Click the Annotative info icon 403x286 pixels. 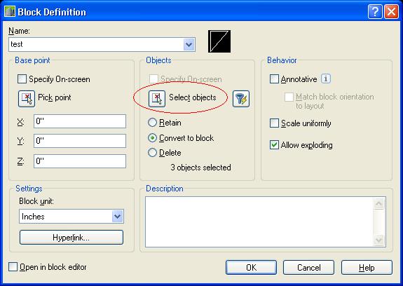pyautogui.click(x=326, y=79)
